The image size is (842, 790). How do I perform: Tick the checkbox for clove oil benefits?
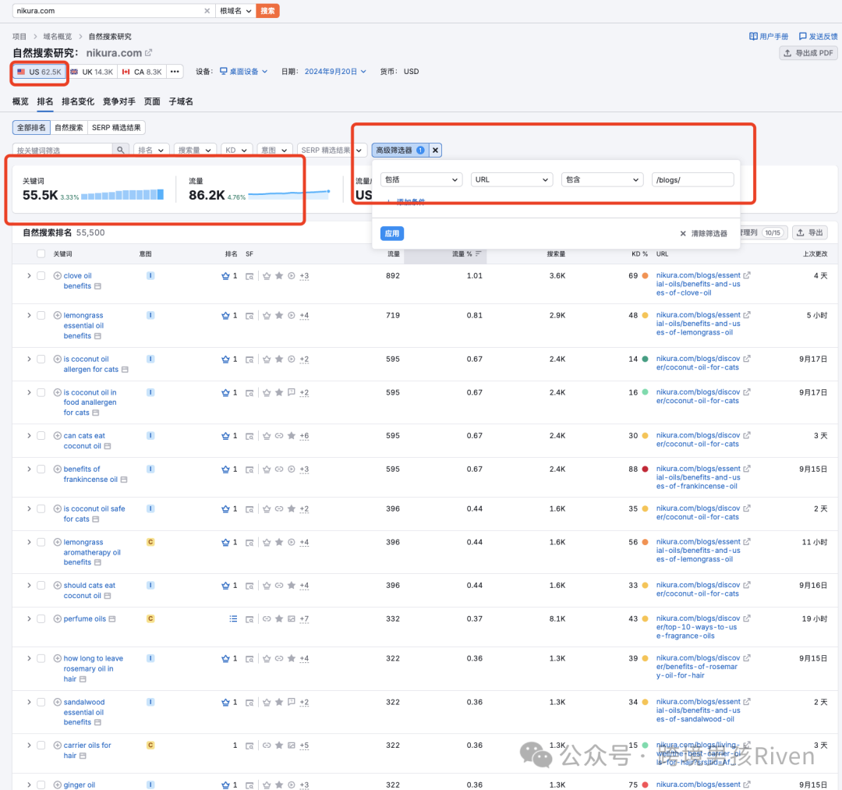[41, 276]
